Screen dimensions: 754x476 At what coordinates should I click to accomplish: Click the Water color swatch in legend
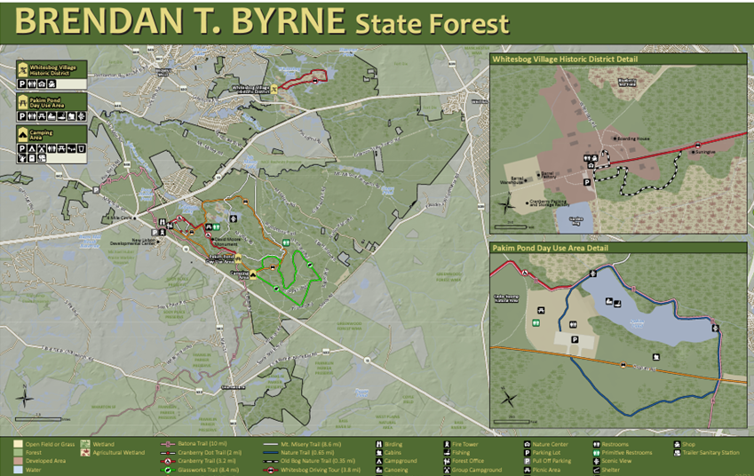click(19, 470)
